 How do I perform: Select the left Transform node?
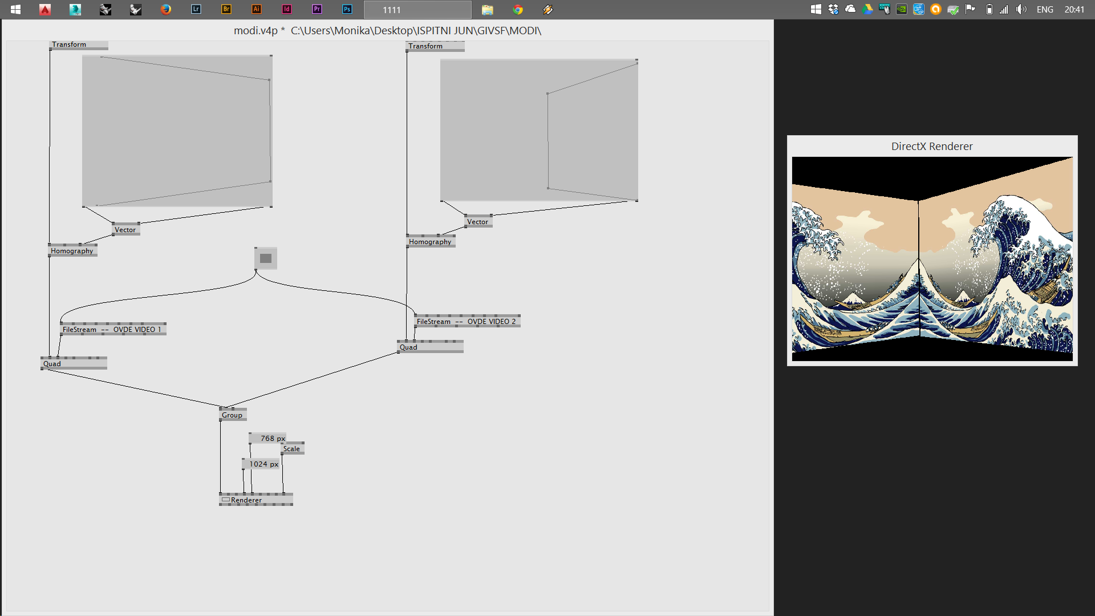pyautogui.click(x=79, y=45)
